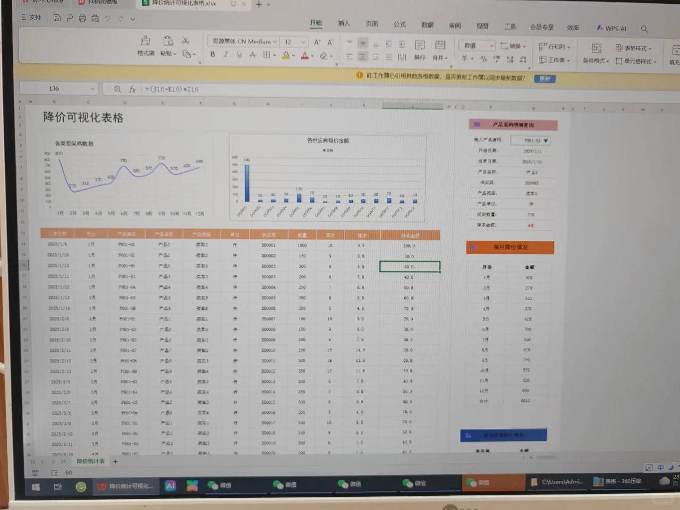The image size is (680, 510).
Task: Toggle underline formatting
Action: [x=239, y=54]
